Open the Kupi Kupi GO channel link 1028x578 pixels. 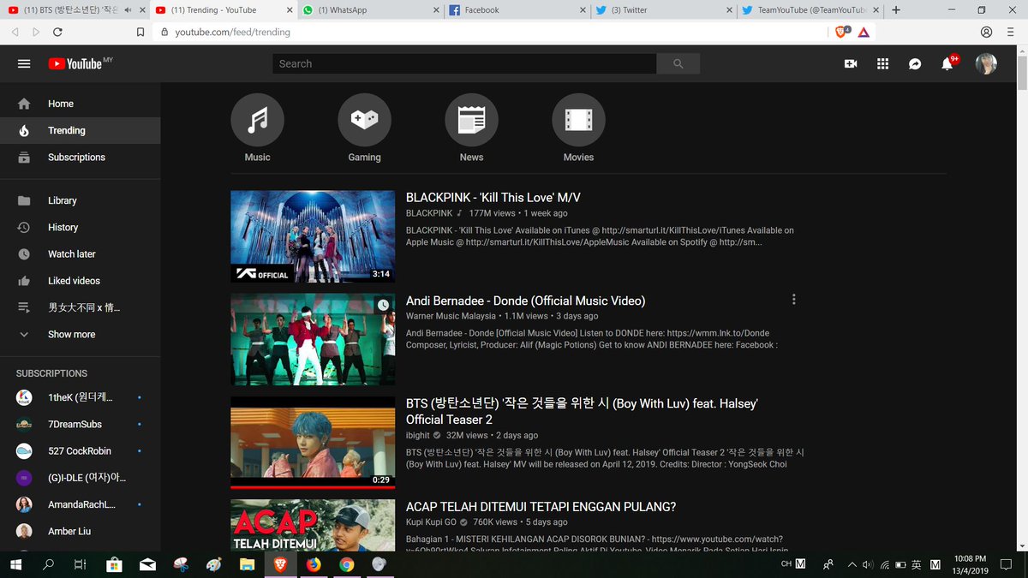431,521
